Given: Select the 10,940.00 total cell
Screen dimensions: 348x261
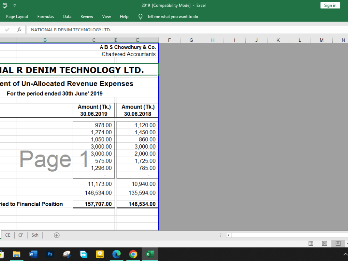Looking at the screenshot, I should tap(137, 184).
